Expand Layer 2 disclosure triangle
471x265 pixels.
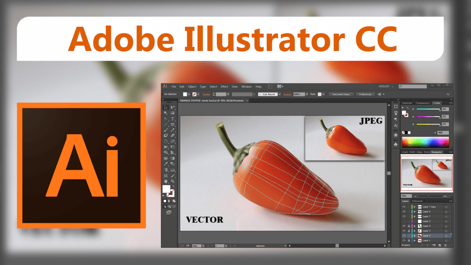point(414,236)
